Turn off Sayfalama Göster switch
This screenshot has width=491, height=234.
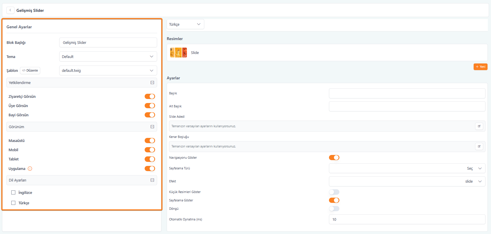(334, 200)
